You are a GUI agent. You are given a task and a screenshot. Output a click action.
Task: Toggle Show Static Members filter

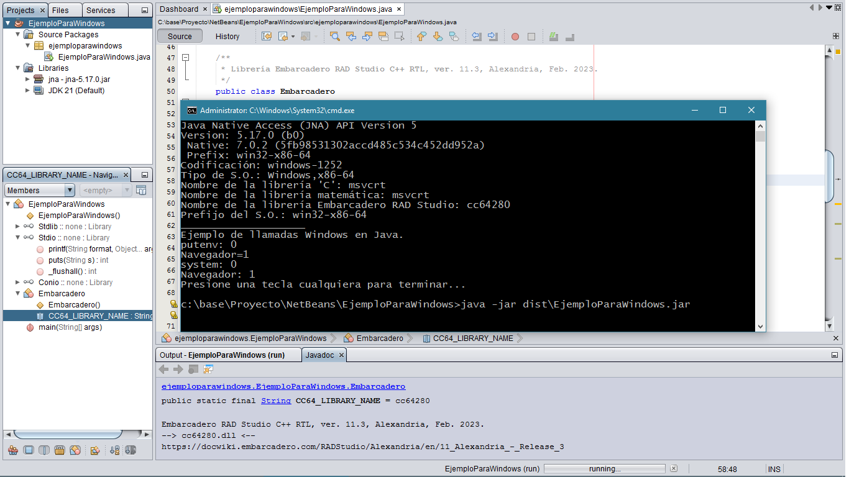44,450
